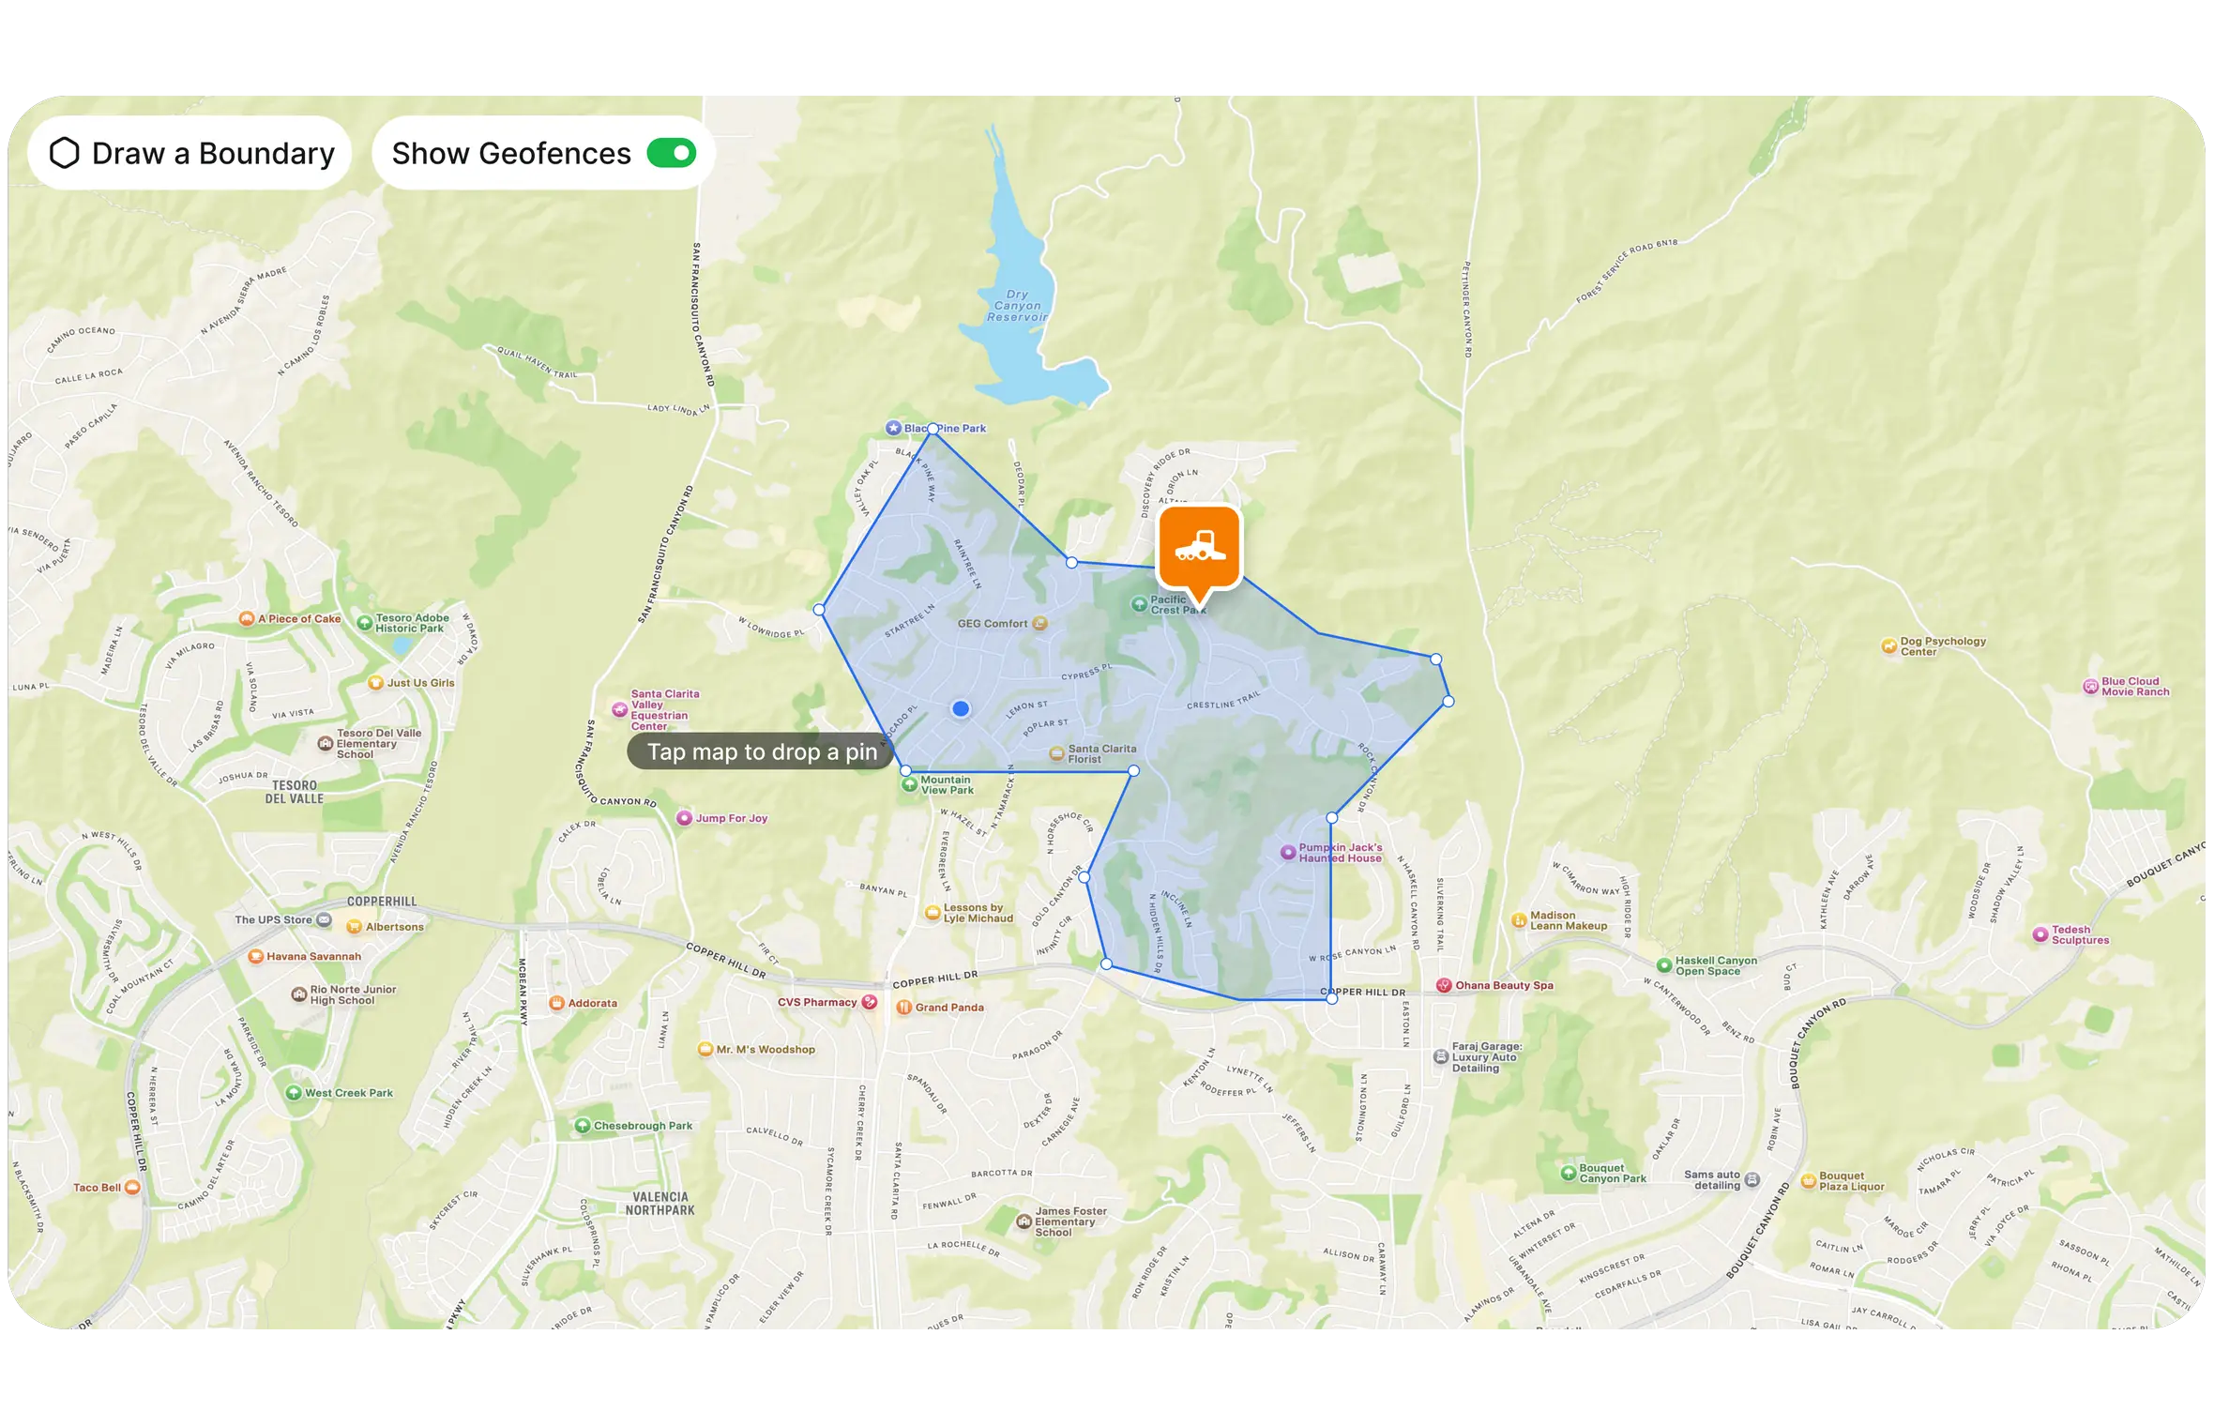Open Tesoro Del Valle Elementary School marker
Viewport: 2214px width, 1426px height.
pos(326,743)
